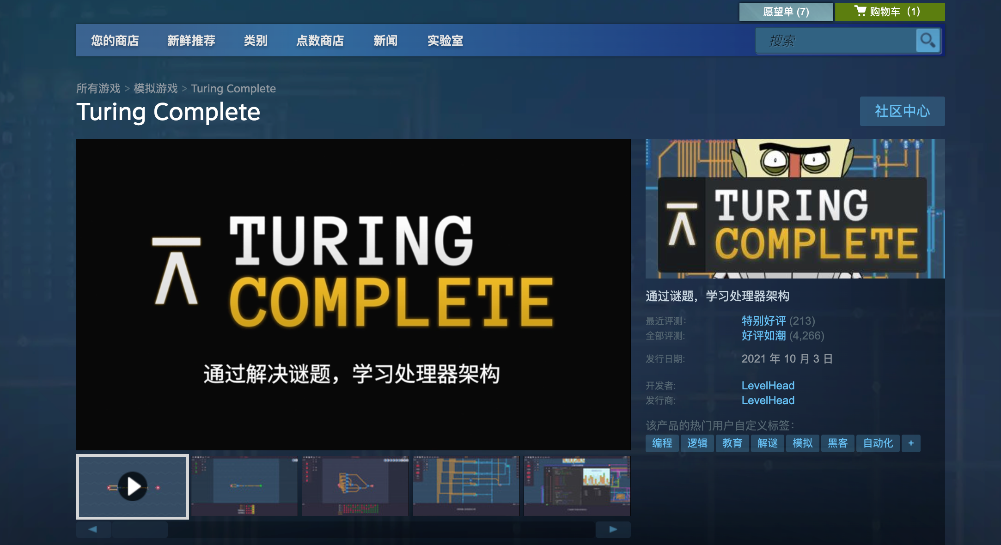Screen dimensions: 1001x545
Task: Open 特别好评 recent reviews link
Action: point(763,321)
